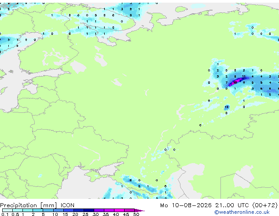The image size is (279, 216).
Task: Click the legend label "45"
Action: point(126,214)
